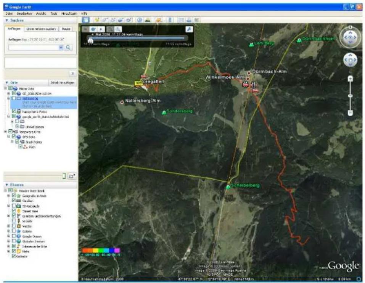Screen dimensions: 365x283
Task: Click the Sondersberg mountain marker
Action: pyautogui.click(x=164, y=113)
